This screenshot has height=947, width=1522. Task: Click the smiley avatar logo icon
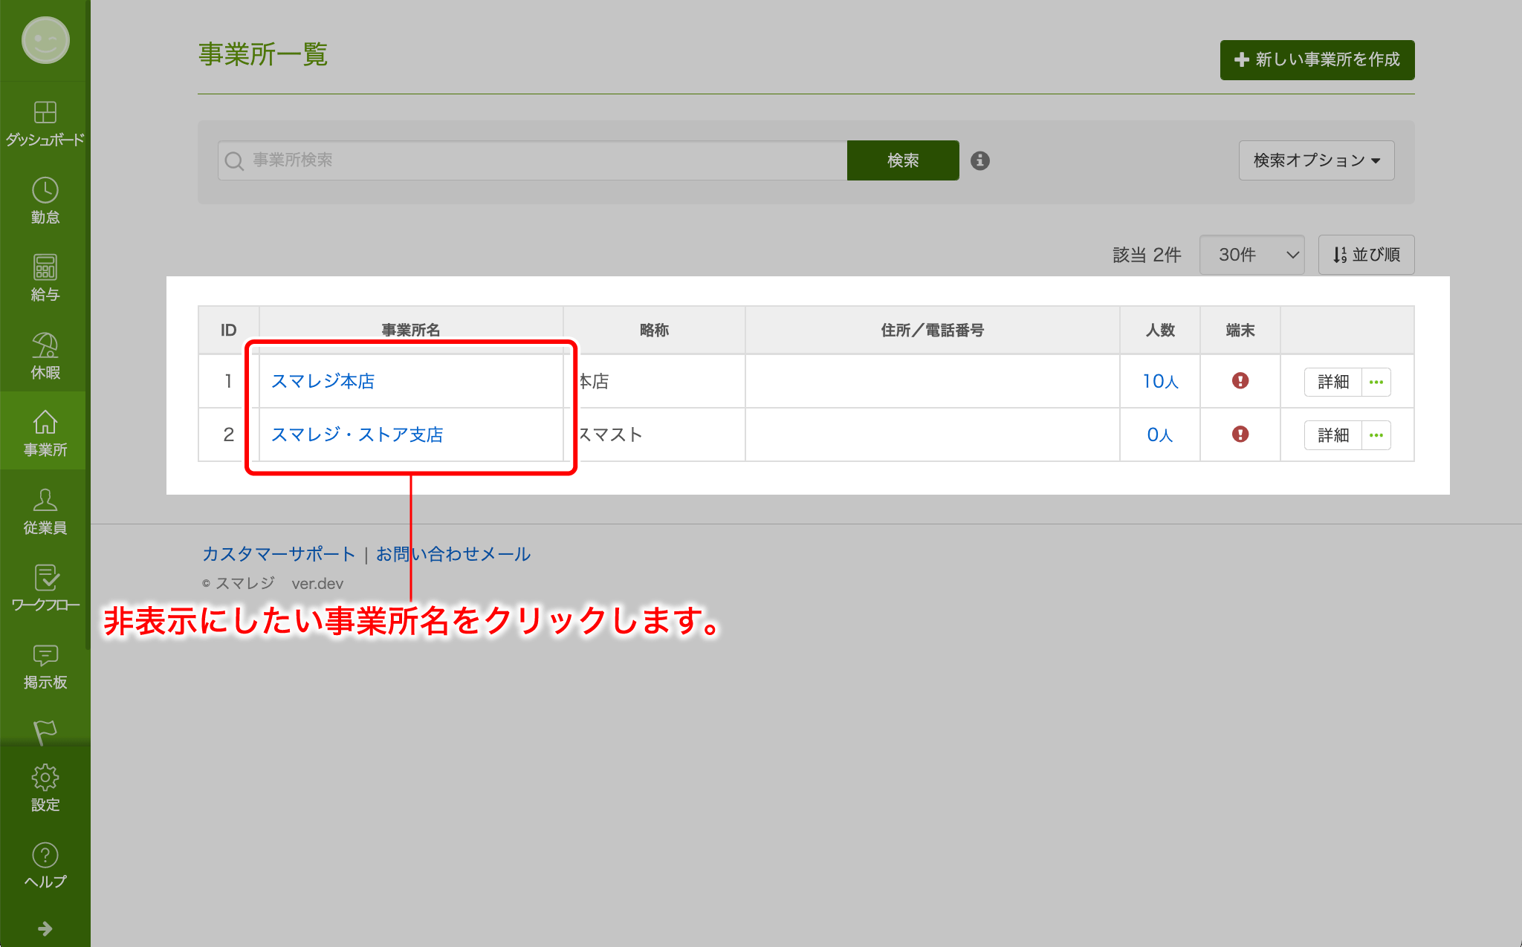[x=45, y=40]
